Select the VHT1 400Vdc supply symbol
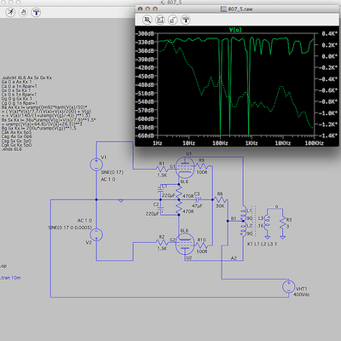Viewport: 341px width, 341px height. point(288,286)
